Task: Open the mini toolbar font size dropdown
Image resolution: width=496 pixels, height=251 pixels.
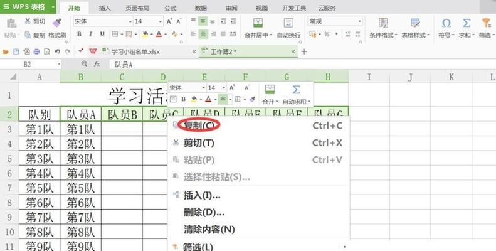Action: (x=224, y=88)
